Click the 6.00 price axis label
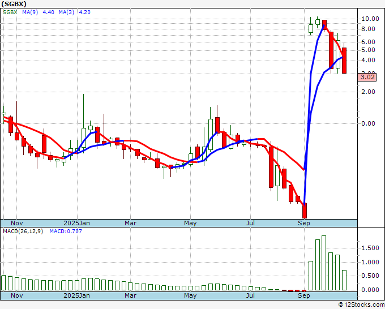Image resolution: width=385 pixels, height=309 pixels. pyautogui.click(x=369, y=42)
